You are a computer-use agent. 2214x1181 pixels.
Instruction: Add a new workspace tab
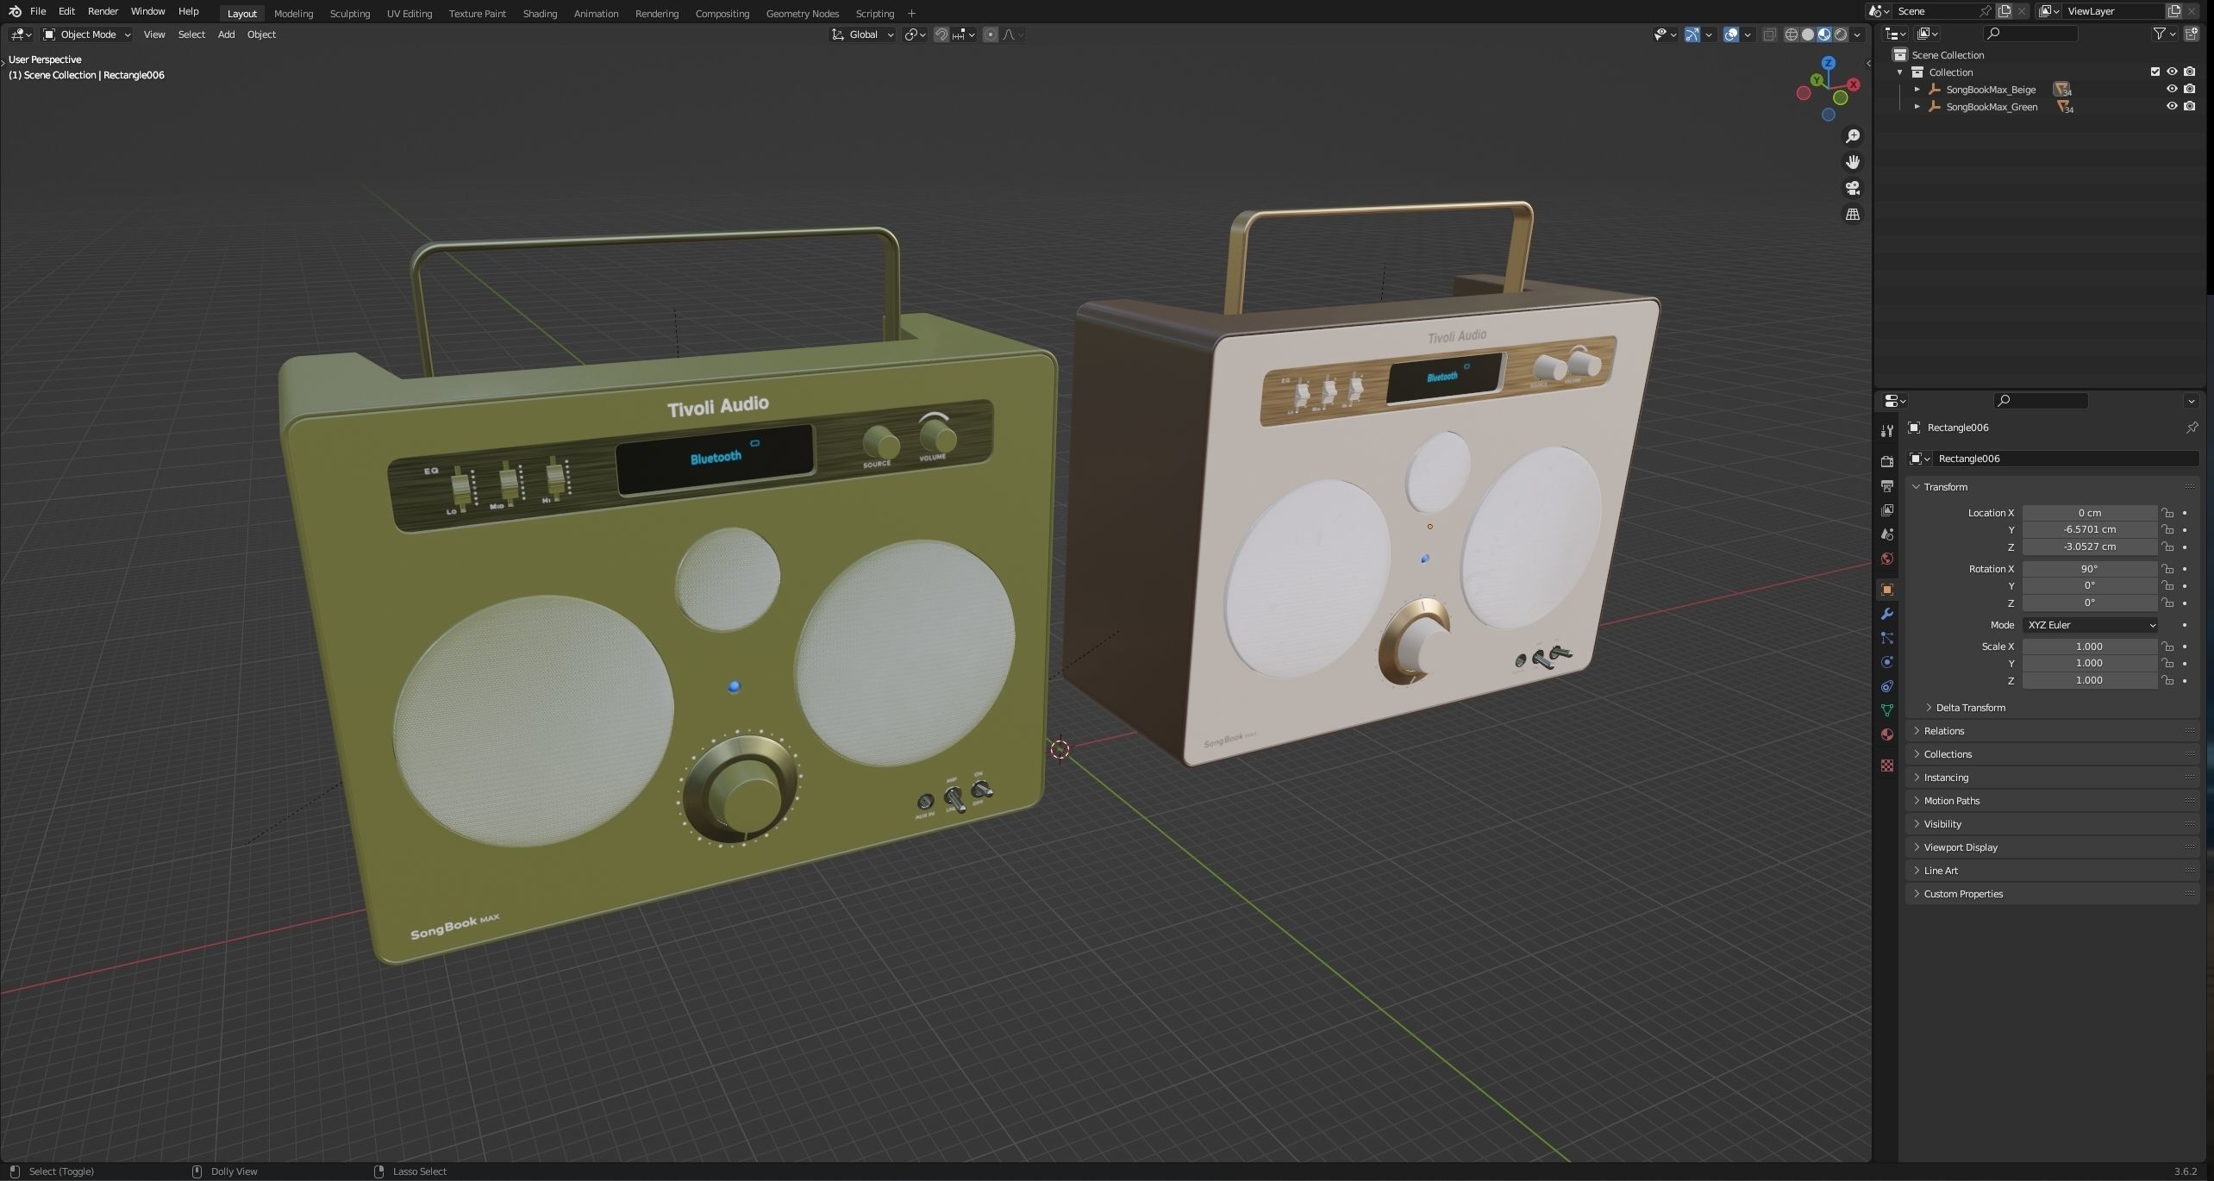pyautogui.click(x=911, y=13)
